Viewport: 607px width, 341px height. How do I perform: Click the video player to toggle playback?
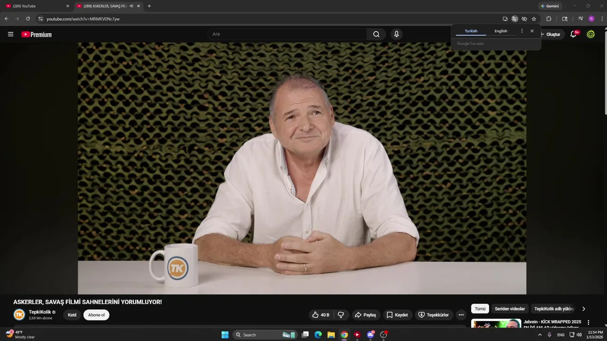[302, 168]
